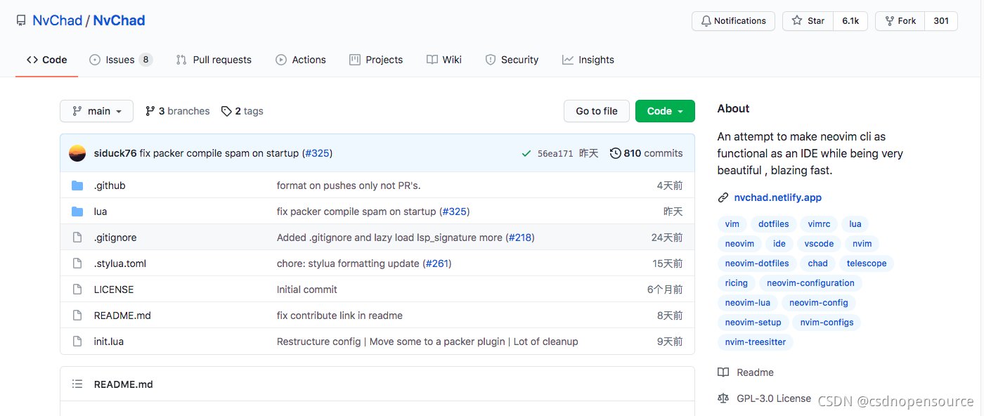Click the .gitignore file icon
The width and height of the screenshot is (984, 416).
point(77,238)
